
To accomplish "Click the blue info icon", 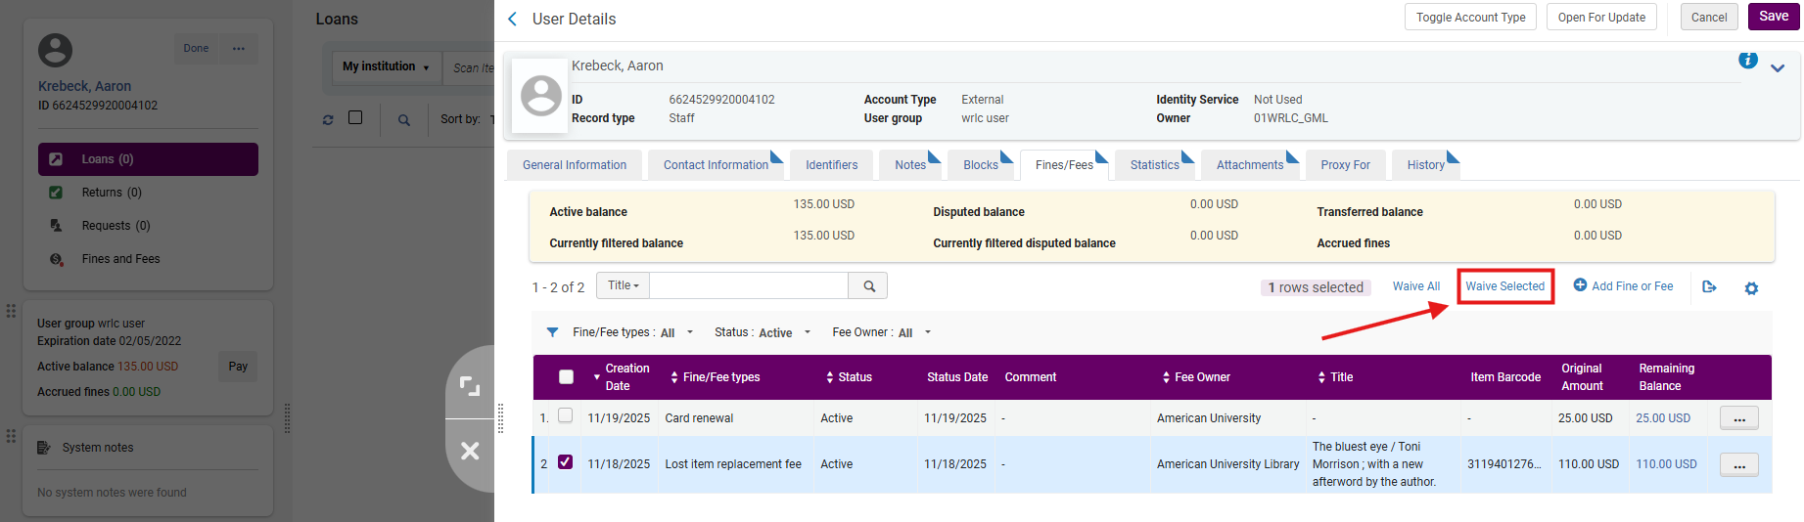I will click(1747, 61).
